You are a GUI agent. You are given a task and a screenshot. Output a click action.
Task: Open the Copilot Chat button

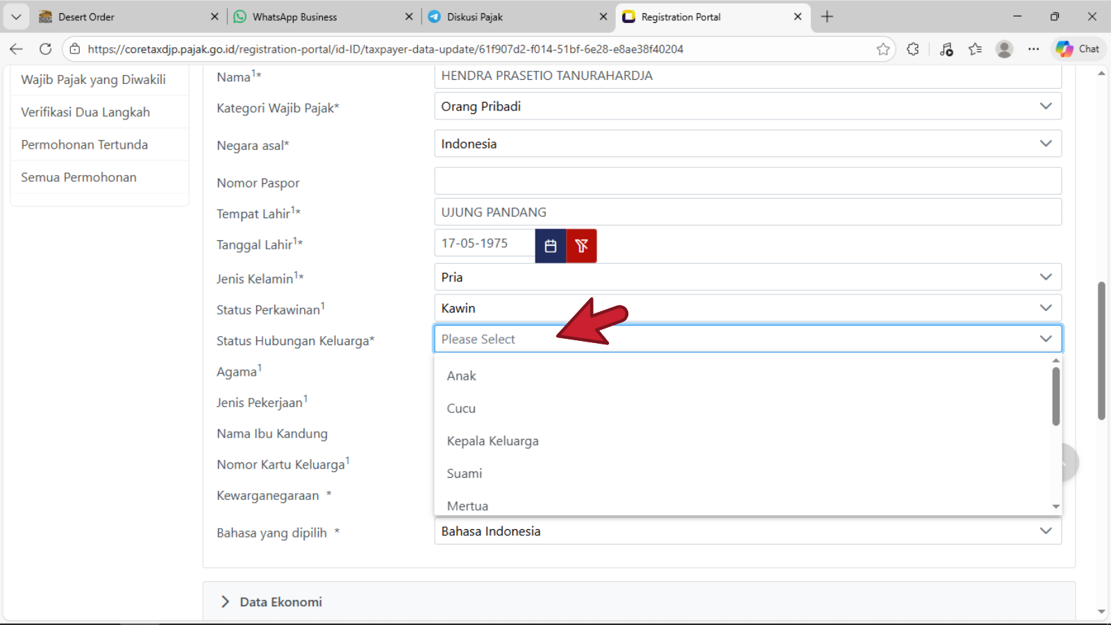[1078, 49]
